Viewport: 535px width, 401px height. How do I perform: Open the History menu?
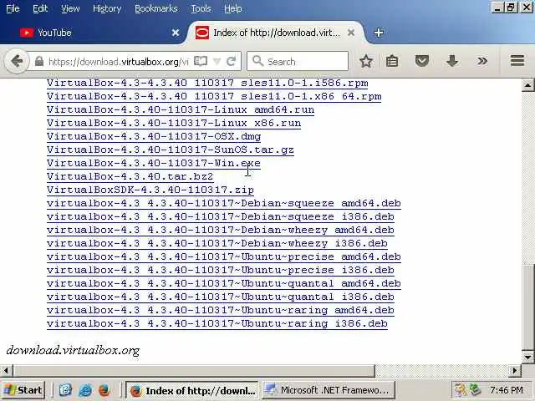[107, 8]
